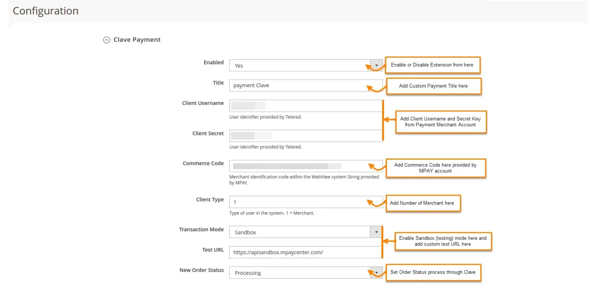Click the Clave Payment section heading text
The image size is (597, 286).
tap(137, 40)
